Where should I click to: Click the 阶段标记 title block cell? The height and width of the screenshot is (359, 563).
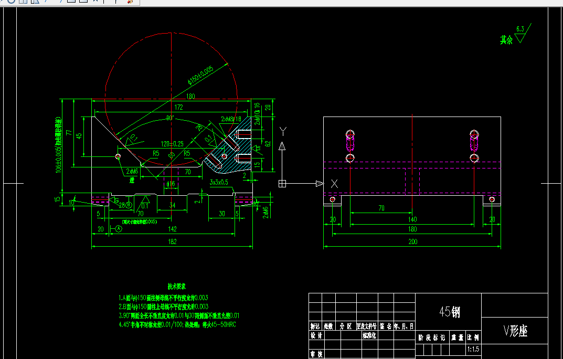[x=432, y=337]
